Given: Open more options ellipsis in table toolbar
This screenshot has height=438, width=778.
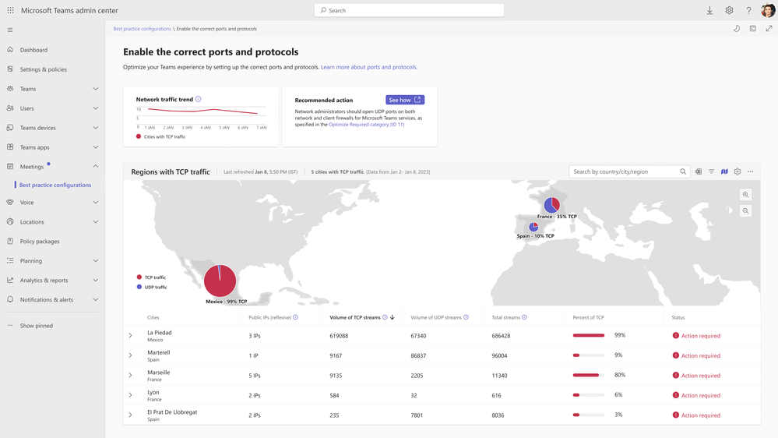Looking at the screenshot, I should pyautogui.click(x=750, y=171).
